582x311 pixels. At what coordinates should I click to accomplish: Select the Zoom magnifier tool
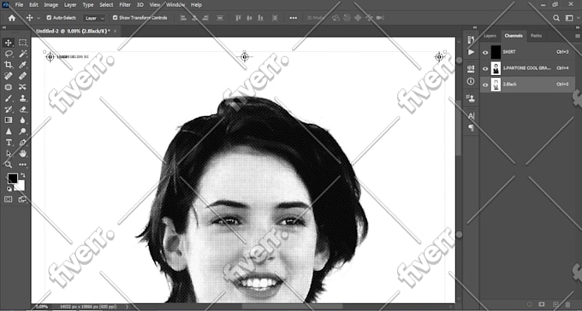(9, 165)
